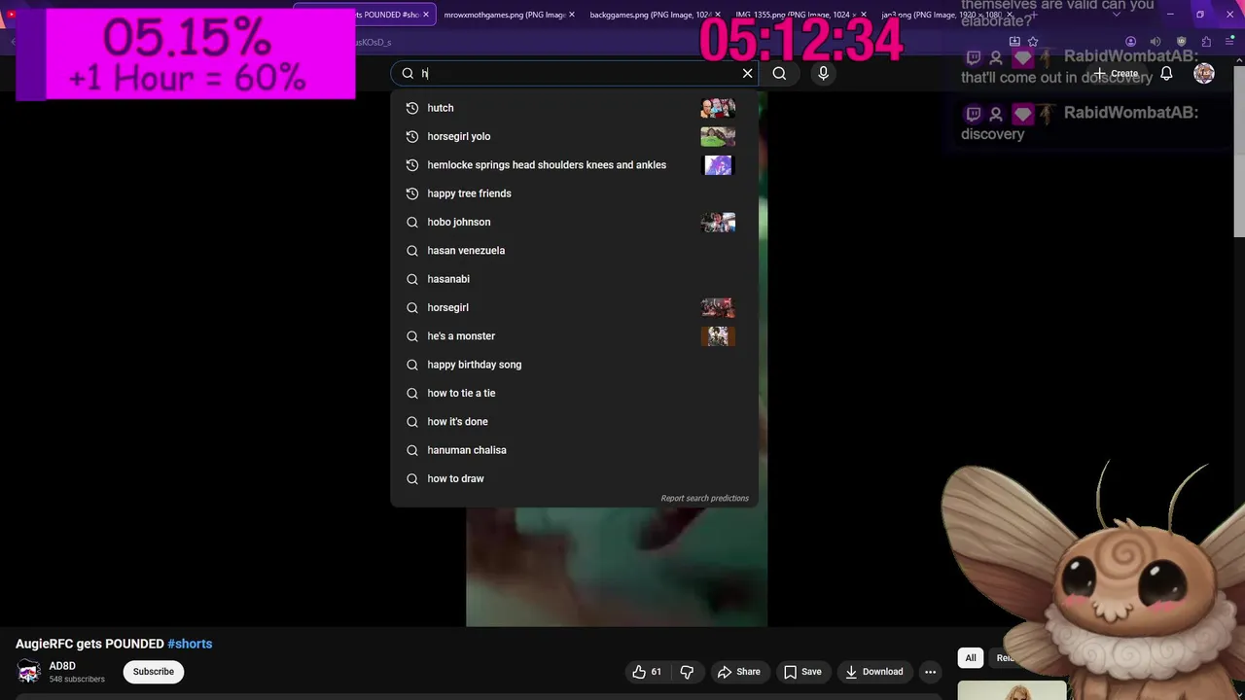This screenshot has height=700, width=1245.
Task: Choose the "he's a monster" suggestion
Action: [574, 336]
